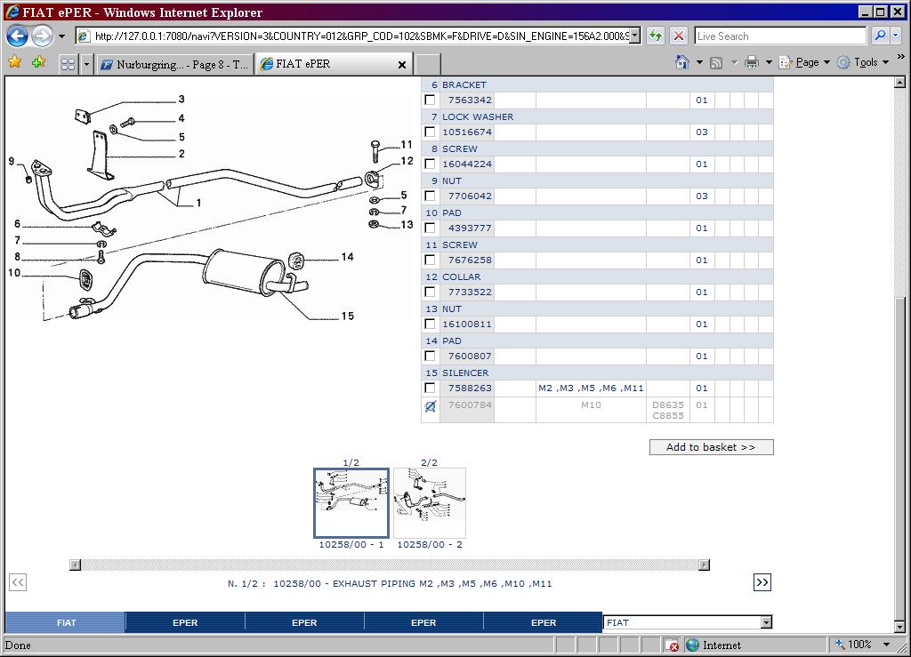Select the third EPER navigation tab
Screen dimensions: 911x657
(423, 622)
